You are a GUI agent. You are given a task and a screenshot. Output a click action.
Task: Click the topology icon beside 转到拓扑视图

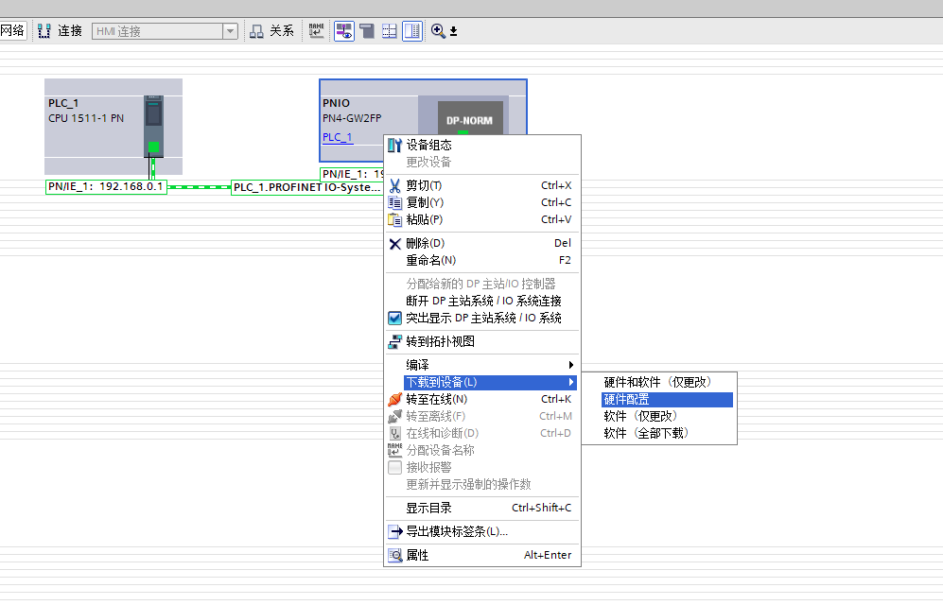tap(394, 342)
